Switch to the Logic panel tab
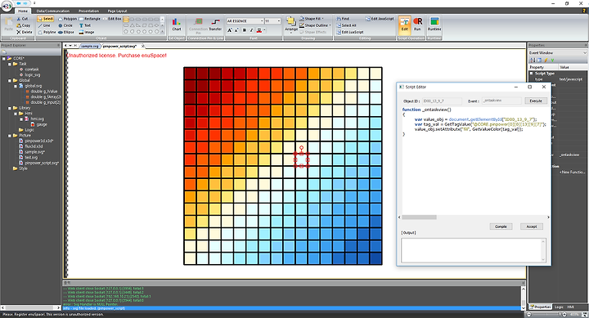Image resolution: width=589 pixels, height=318 pixels. pyautogui.click(x=559, y=307)
